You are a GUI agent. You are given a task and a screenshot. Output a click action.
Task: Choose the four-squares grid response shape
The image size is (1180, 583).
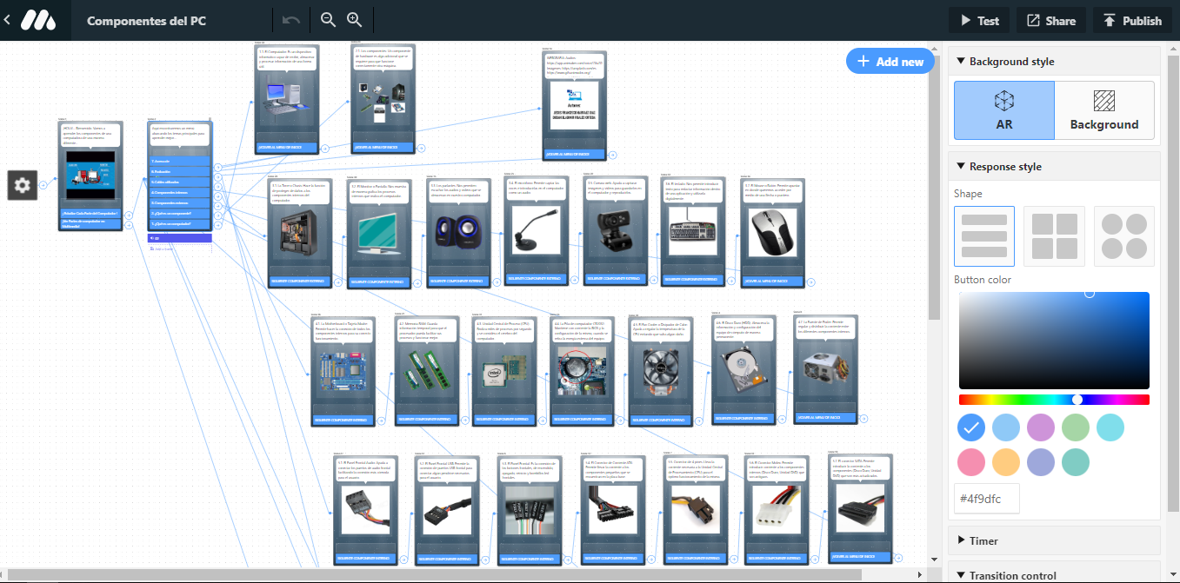tap(1054, 235)
